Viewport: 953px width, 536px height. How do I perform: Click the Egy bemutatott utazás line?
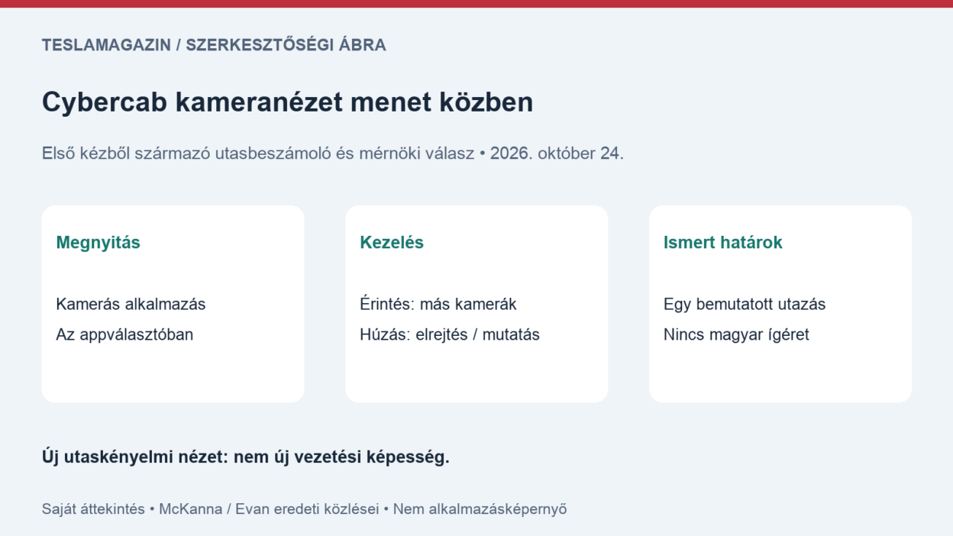point(745,304)
